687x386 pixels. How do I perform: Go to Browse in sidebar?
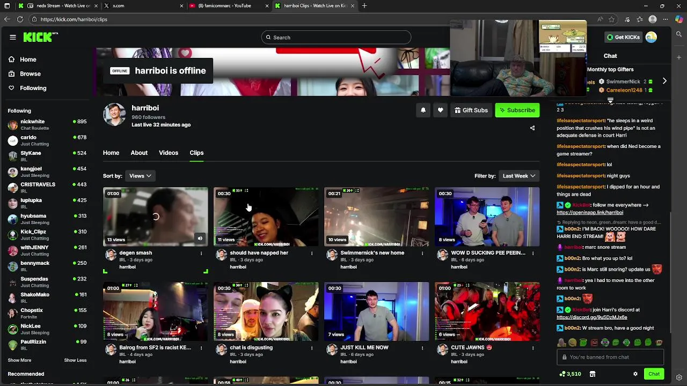[x=30, y=73]
